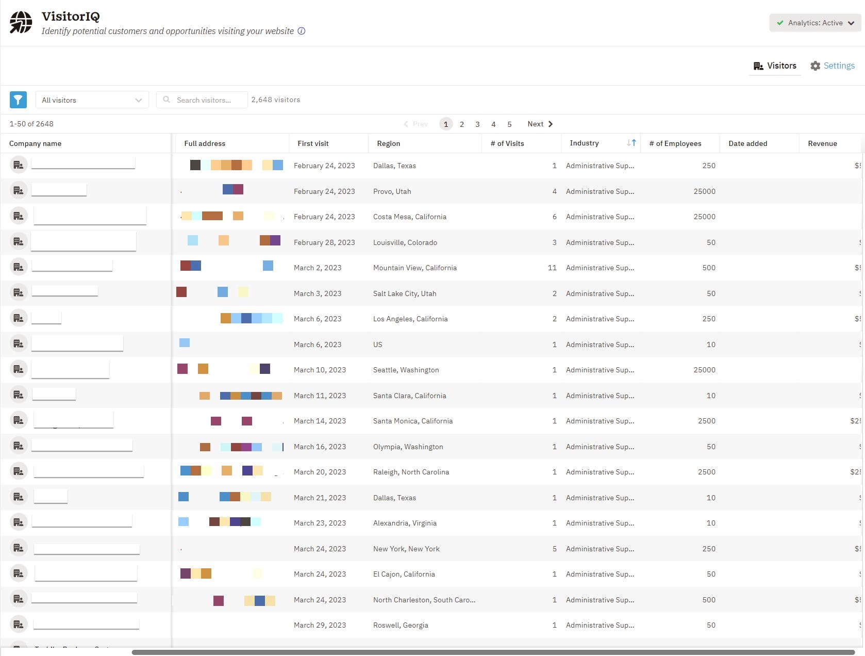Click the search magnifying glass icon
This screenshot has height=656, width=865.
(x=167, y=100)
